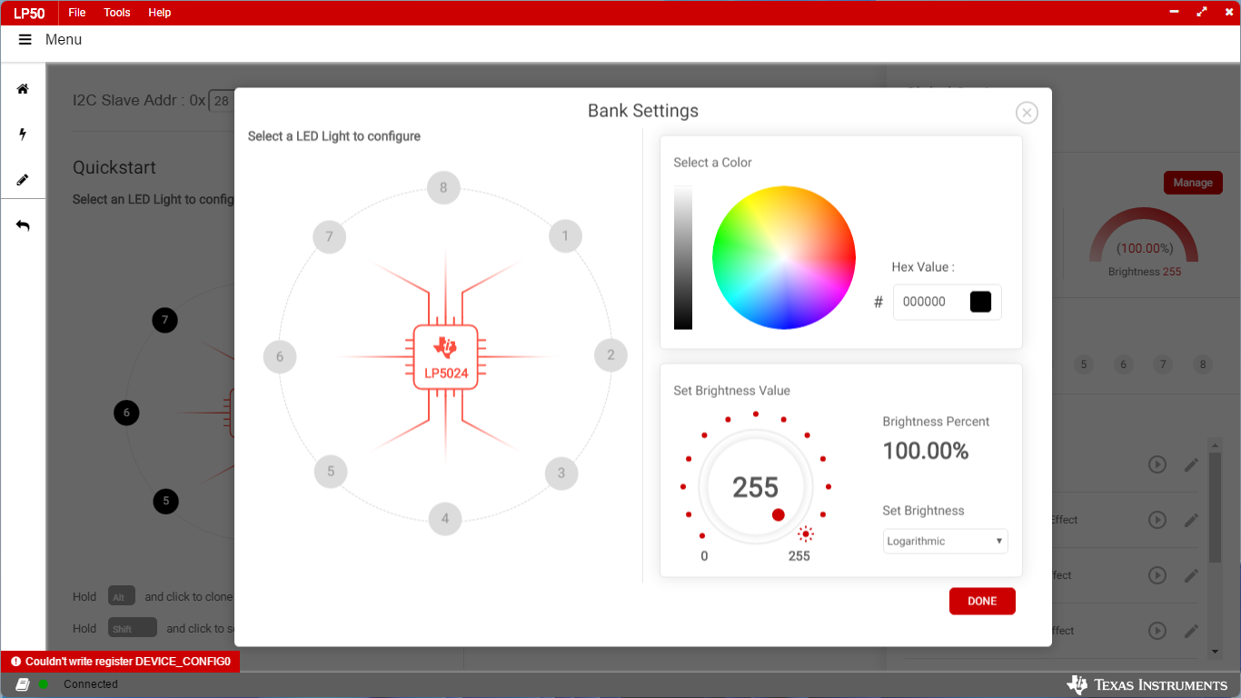Click the LP5024 chip icon

click(x=445, y=356)
